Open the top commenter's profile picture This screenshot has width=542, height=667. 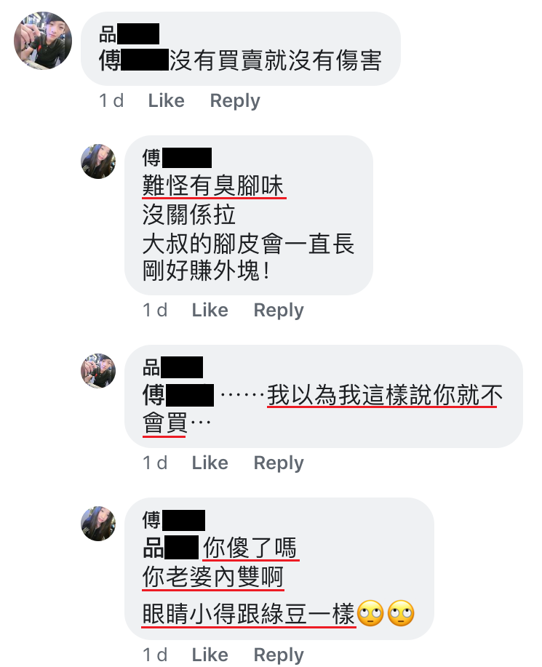click(x=42, y=41)
